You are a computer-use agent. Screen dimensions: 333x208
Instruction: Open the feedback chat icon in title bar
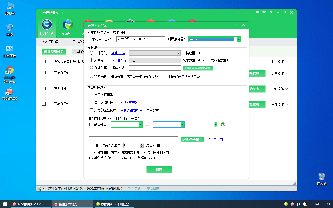(257, 12)
